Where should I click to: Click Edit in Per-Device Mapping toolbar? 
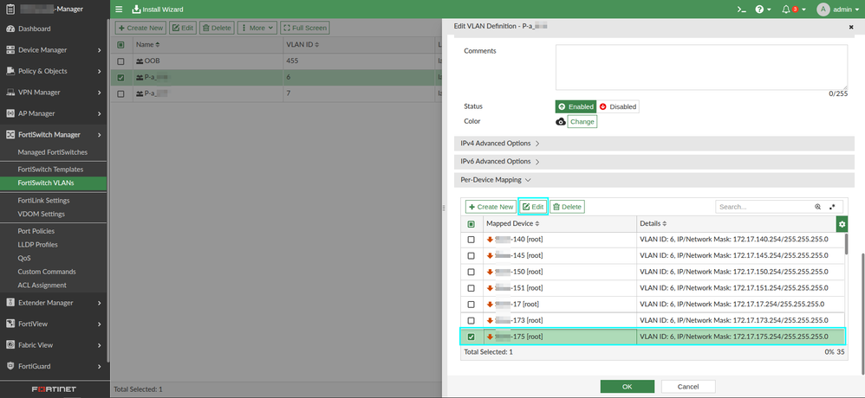pos(533,207)
